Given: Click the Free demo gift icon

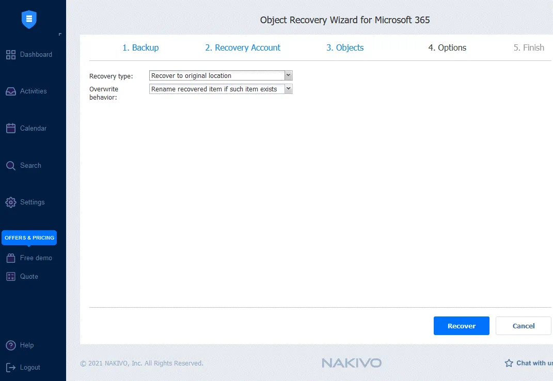Looking at the screenshot, I should (x=10, y=258).
